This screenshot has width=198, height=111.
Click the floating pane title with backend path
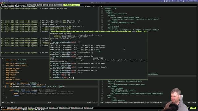tap(91, 31)
